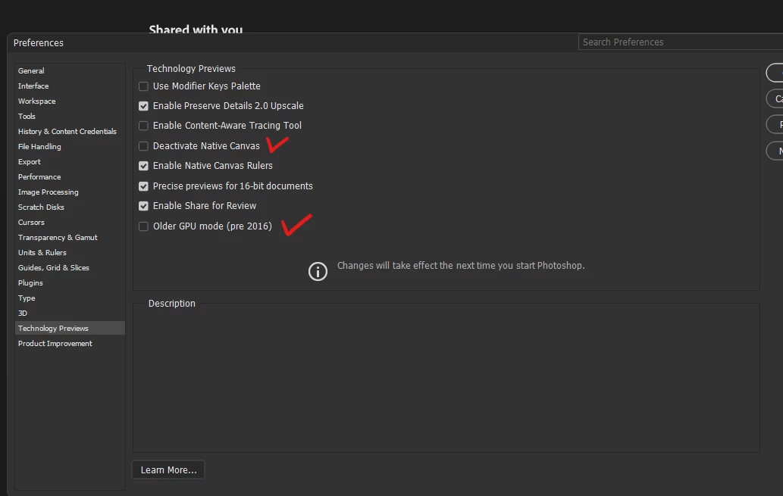Screen dimensions: 783x496
Task: Click the Deactivate Native Canvas label
Action: pyautogui.click(x=206, y=146)
